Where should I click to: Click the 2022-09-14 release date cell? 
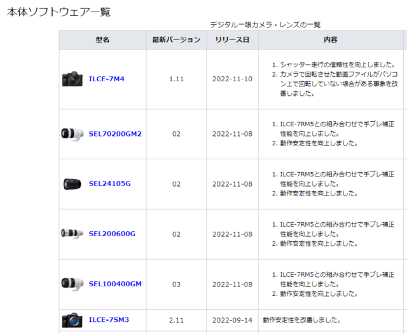coord(232,319)
